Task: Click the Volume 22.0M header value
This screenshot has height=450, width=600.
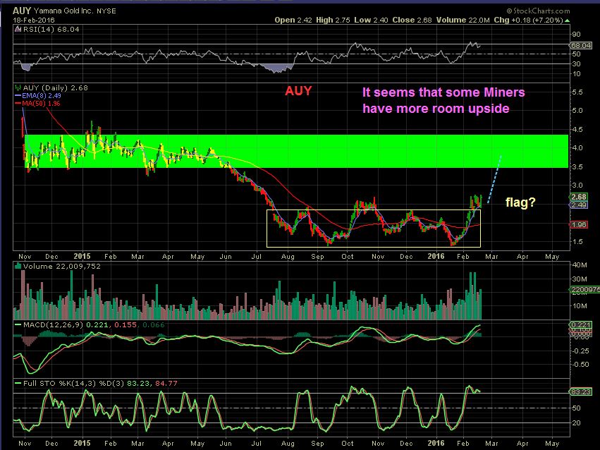Action: point(463,20)
